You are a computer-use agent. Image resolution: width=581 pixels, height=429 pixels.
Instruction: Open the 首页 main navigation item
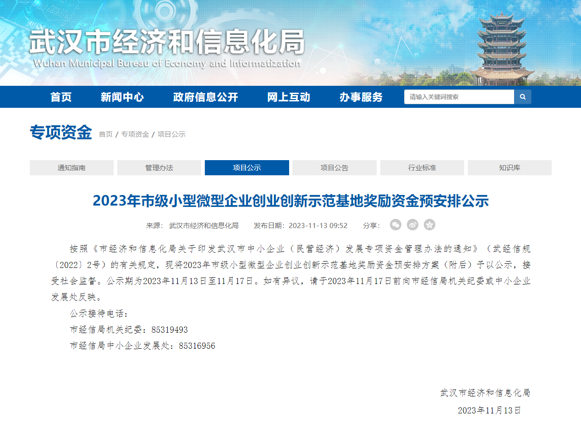tap(61, 97)
